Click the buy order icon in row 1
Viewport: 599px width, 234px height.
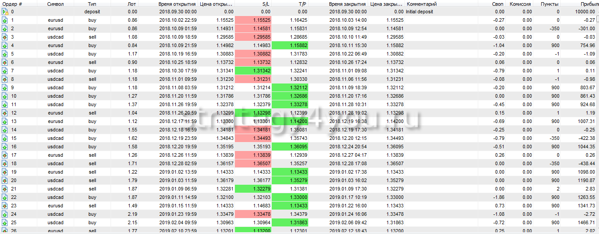[x=5, y=20]
